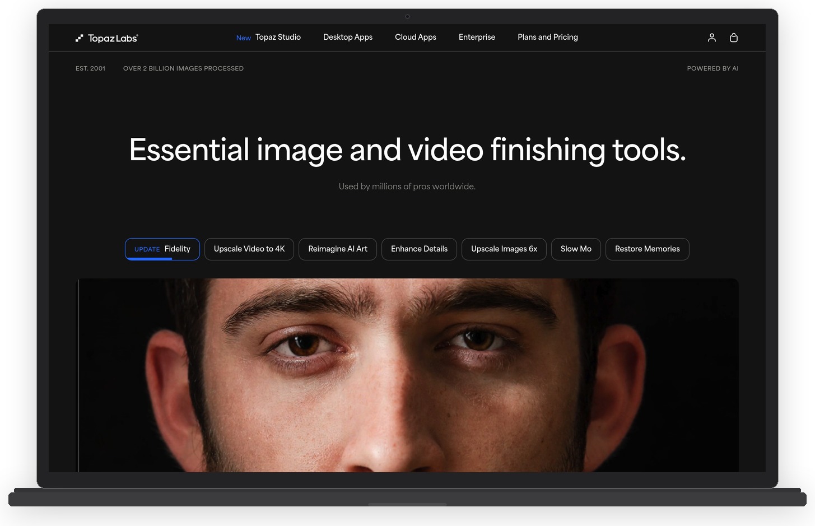The image size is (815, 526).
Task: Select Enhance Details
Action: [x=419, y=249]
